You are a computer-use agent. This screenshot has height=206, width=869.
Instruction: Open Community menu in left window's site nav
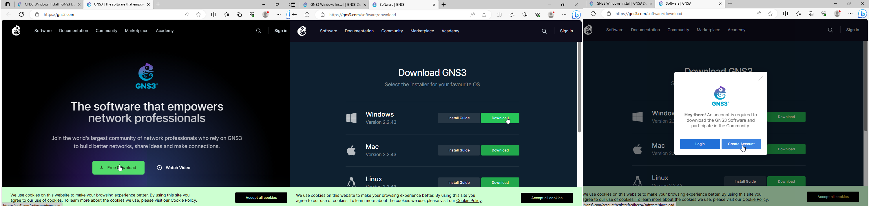[107, 31]
